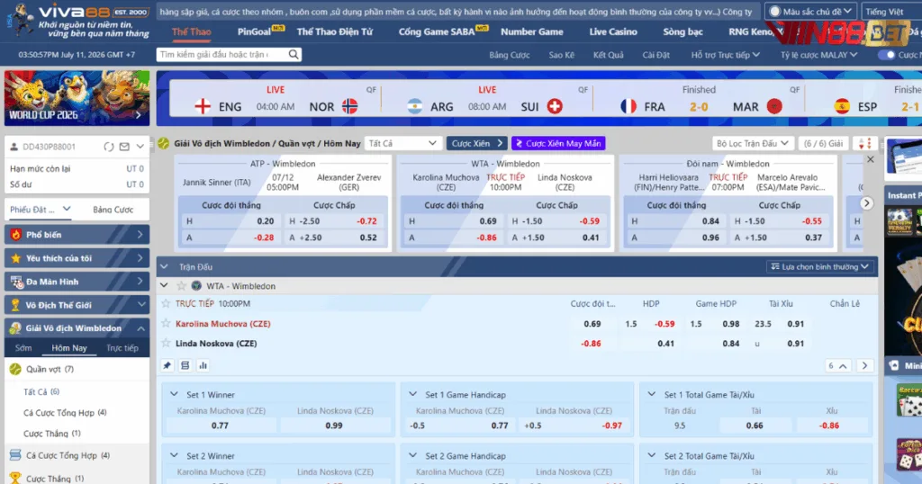The width and height of the screenshot is (922, 484).
Task: Refresh the account balance icon
Action: [109, 147]
